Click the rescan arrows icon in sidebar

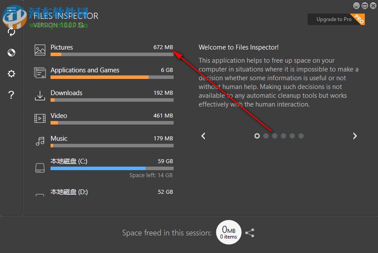click(x=11, y=32)
